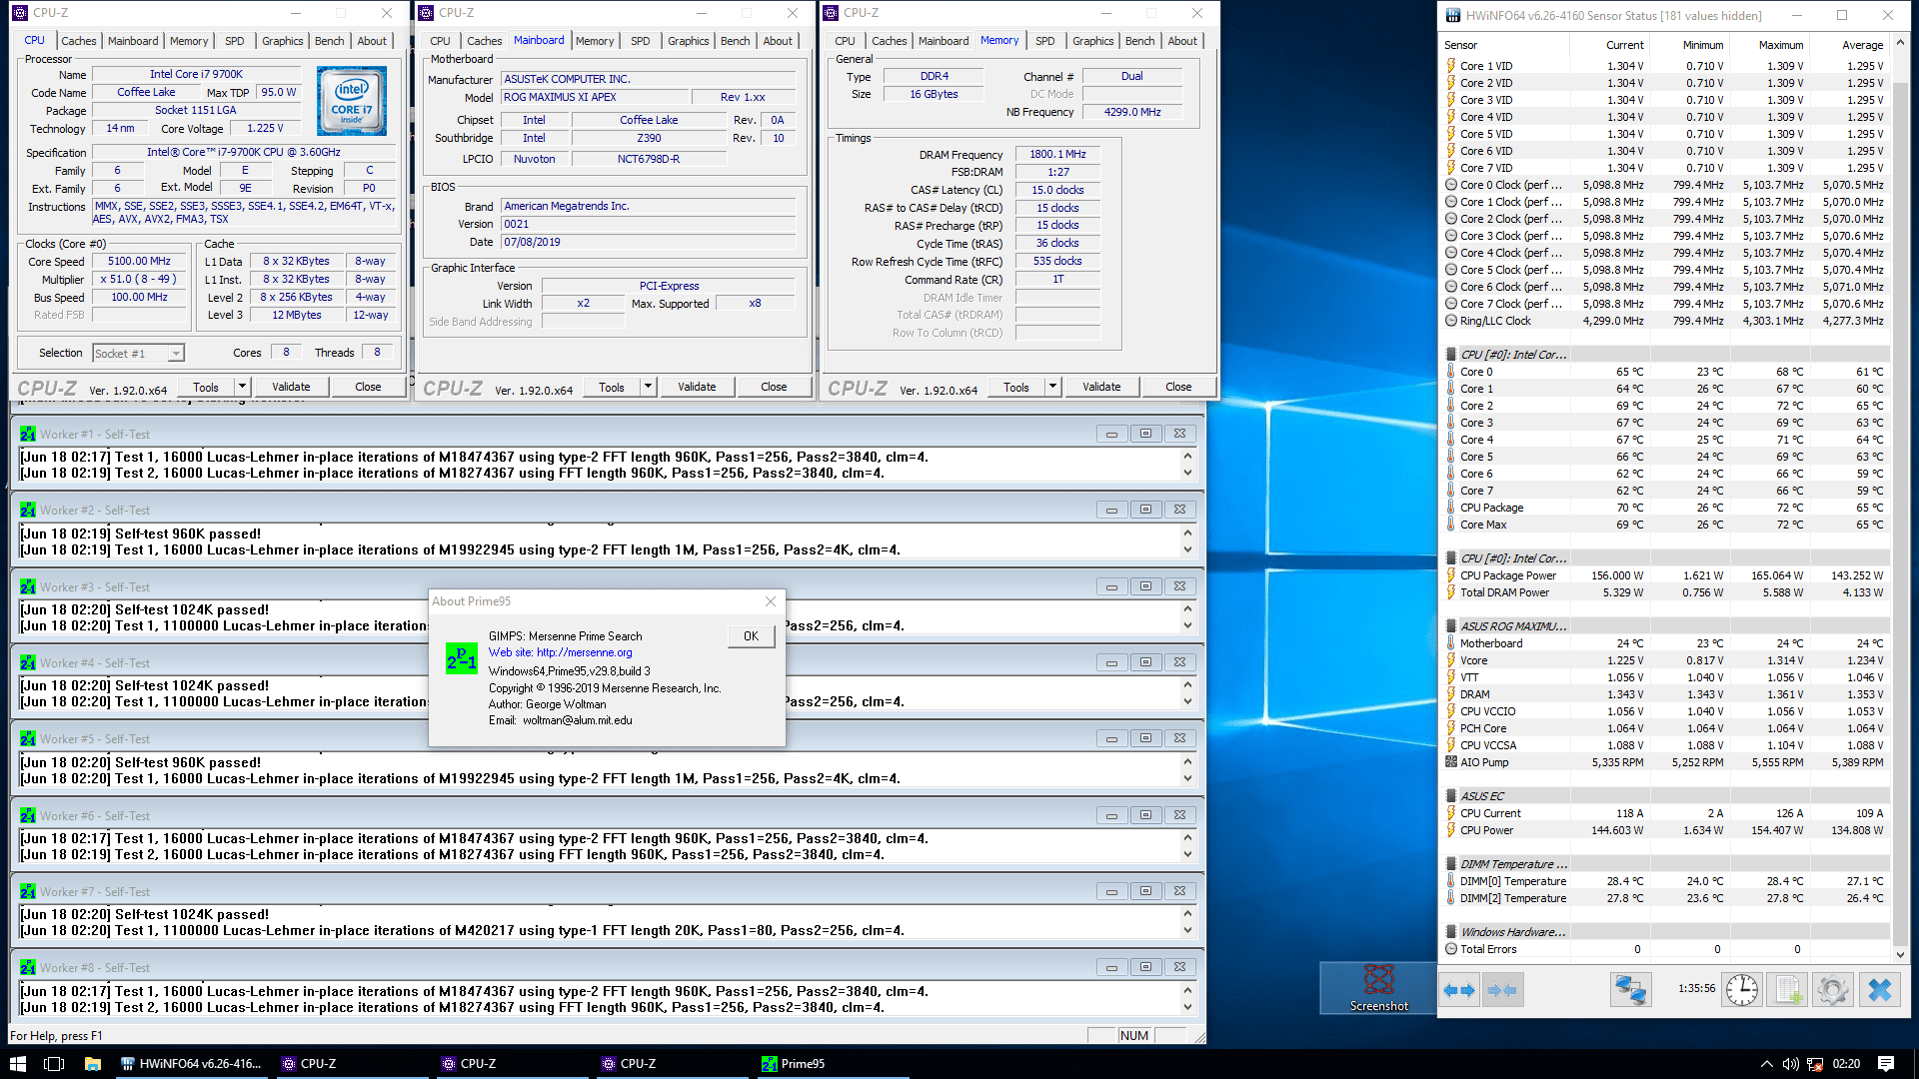
Task: Click the network icon in system tray
Action: [x=1815, y=1064]
